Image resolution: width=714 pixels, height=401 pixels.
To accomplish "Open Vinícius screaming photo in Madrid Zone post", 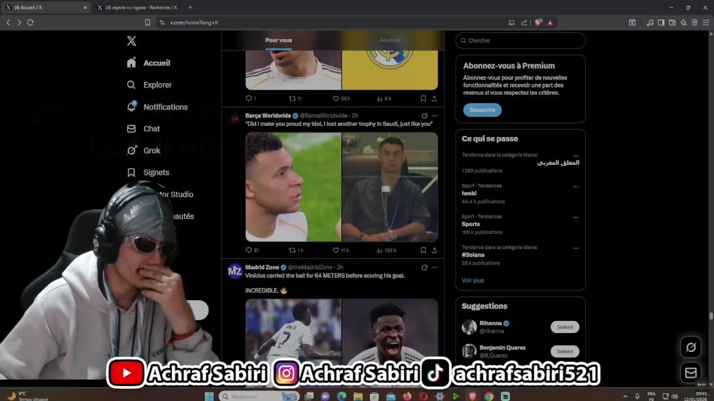I will click(390, 332).
